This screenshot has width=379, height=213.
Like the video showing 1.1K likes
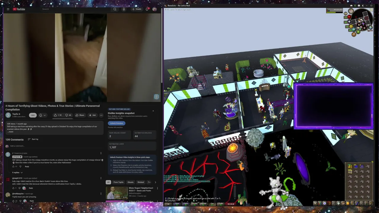[58, 115]
